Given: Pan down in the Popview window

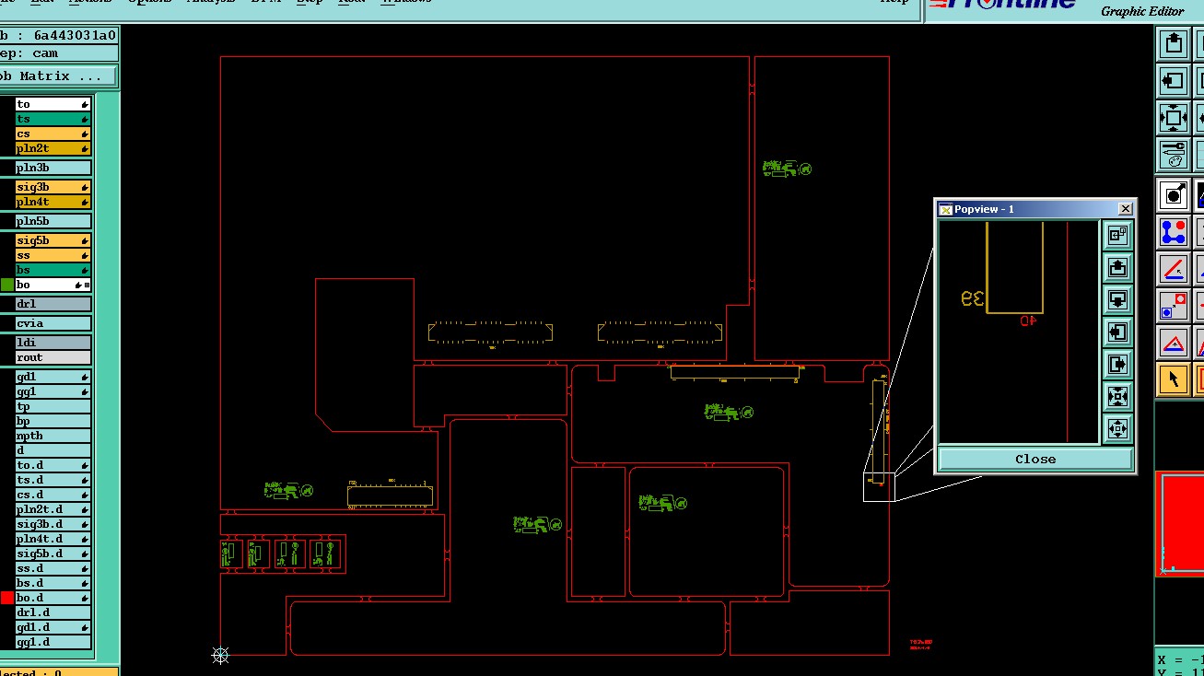Looking at the screenshot, I should pyautogui.click(x=1117, y=300).
